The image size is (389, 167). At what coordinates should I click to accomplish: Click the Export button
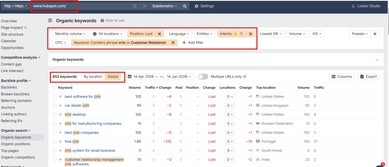(368, 76)
